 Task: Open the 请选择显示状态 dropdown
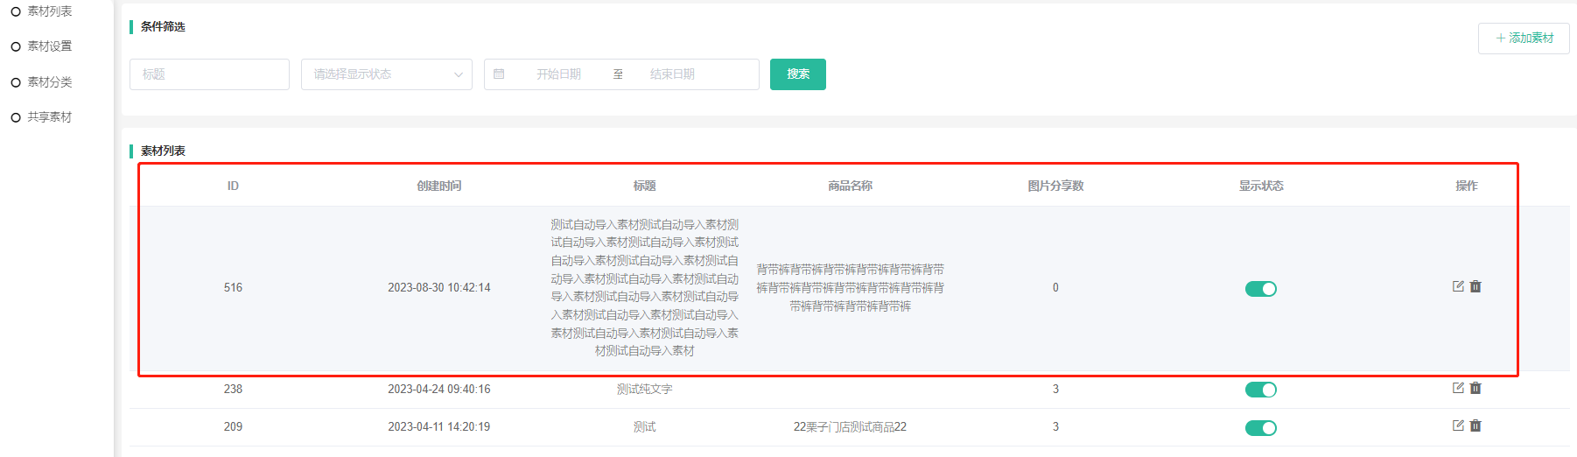point(386,74)
